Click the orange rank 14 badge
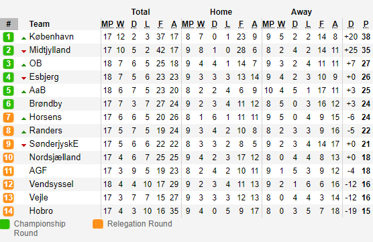Image resolution: width=373 pixels, height=242 pixels. tap(8, 211)
